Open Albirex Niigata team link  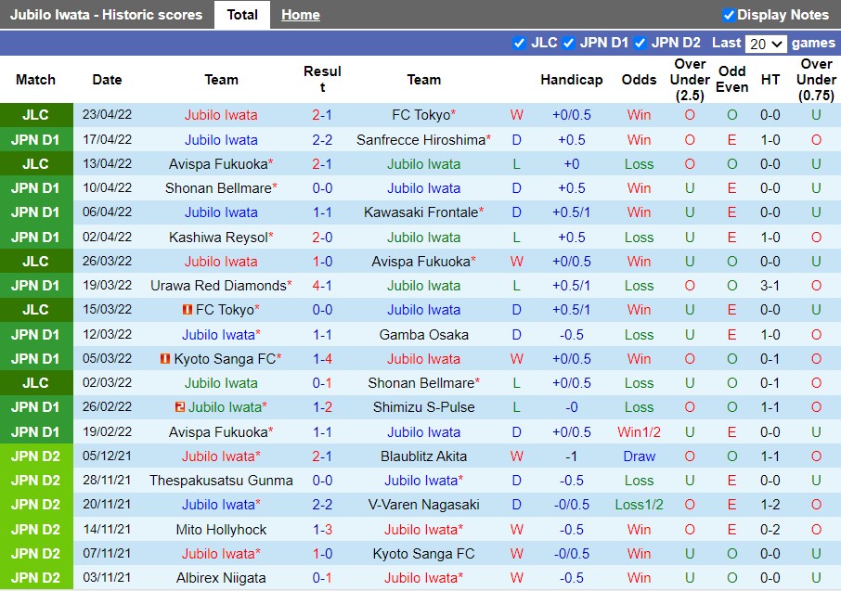coord(221,578)
